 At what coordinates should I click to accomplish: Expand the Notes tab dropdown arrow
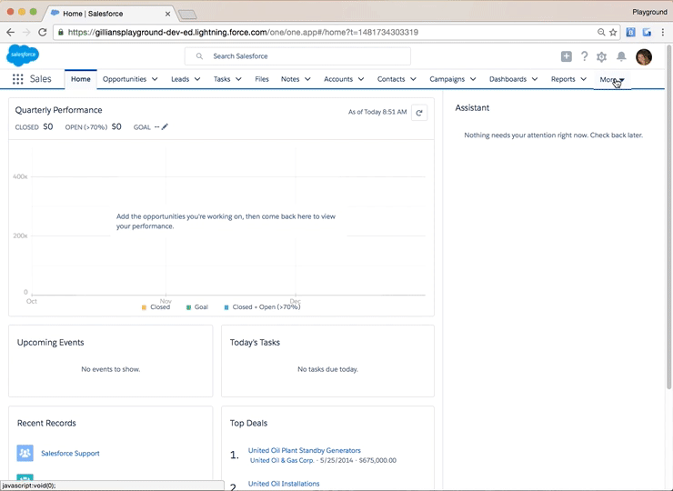(x=307, y=79)
